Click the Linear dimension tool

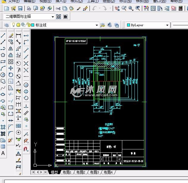coord(18,35)
